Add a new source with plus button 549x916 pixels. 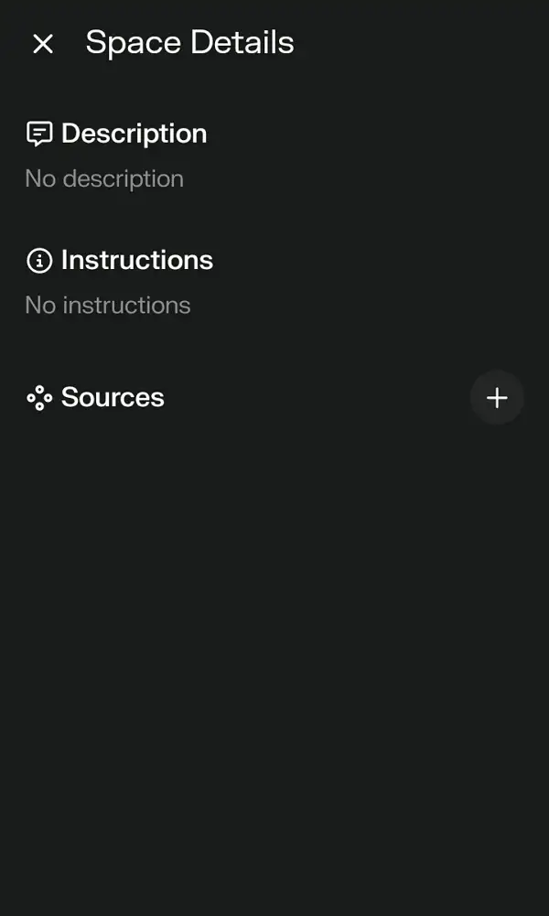pyautogui.click(x=497, y=397)
